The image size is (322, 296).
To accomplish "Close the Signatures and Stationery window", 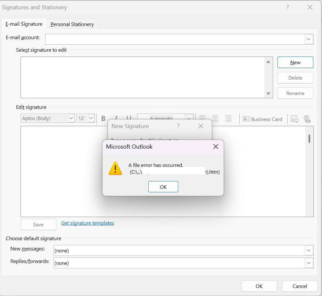I will (x=310, y=7).
